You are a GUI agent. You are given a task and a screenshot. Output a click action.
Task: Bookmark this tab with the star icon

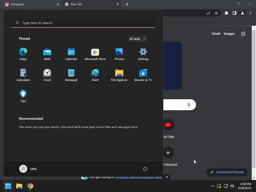pos(216,13)
